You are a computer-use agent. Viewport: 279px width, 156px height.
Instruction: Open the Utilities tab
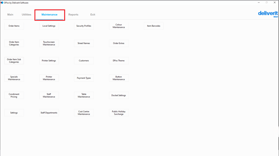[x=26, y=15]
